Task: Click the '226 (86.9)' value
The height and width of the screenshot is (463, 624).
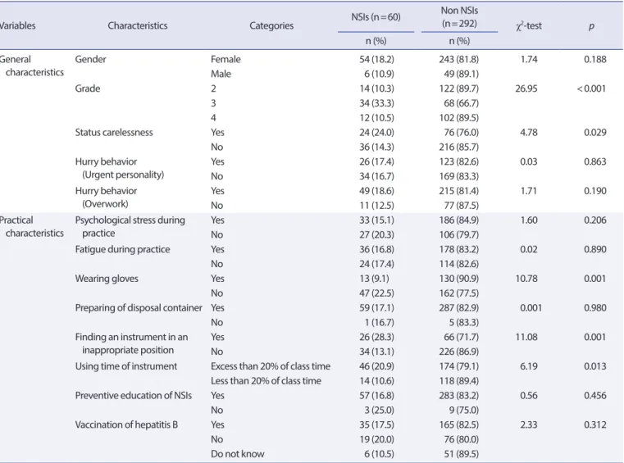Action: click(459, 352)
